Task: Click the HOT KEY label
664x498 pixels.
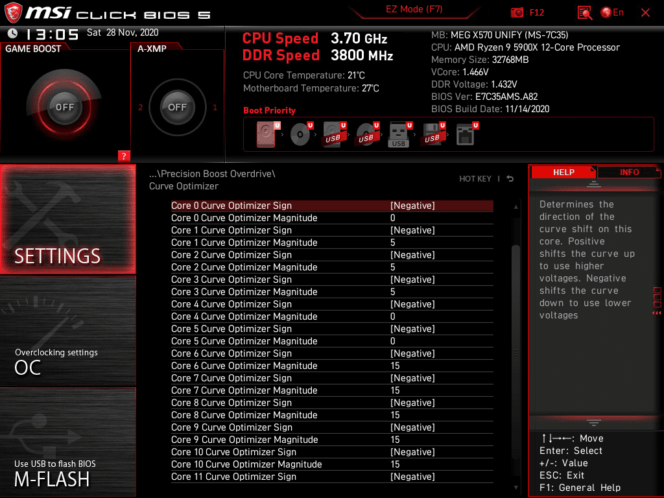Action: (x=475, y=179)
